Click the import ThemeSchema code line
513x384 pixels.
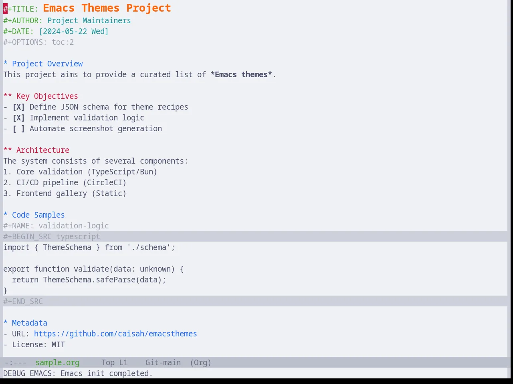[x=89, y=248]
